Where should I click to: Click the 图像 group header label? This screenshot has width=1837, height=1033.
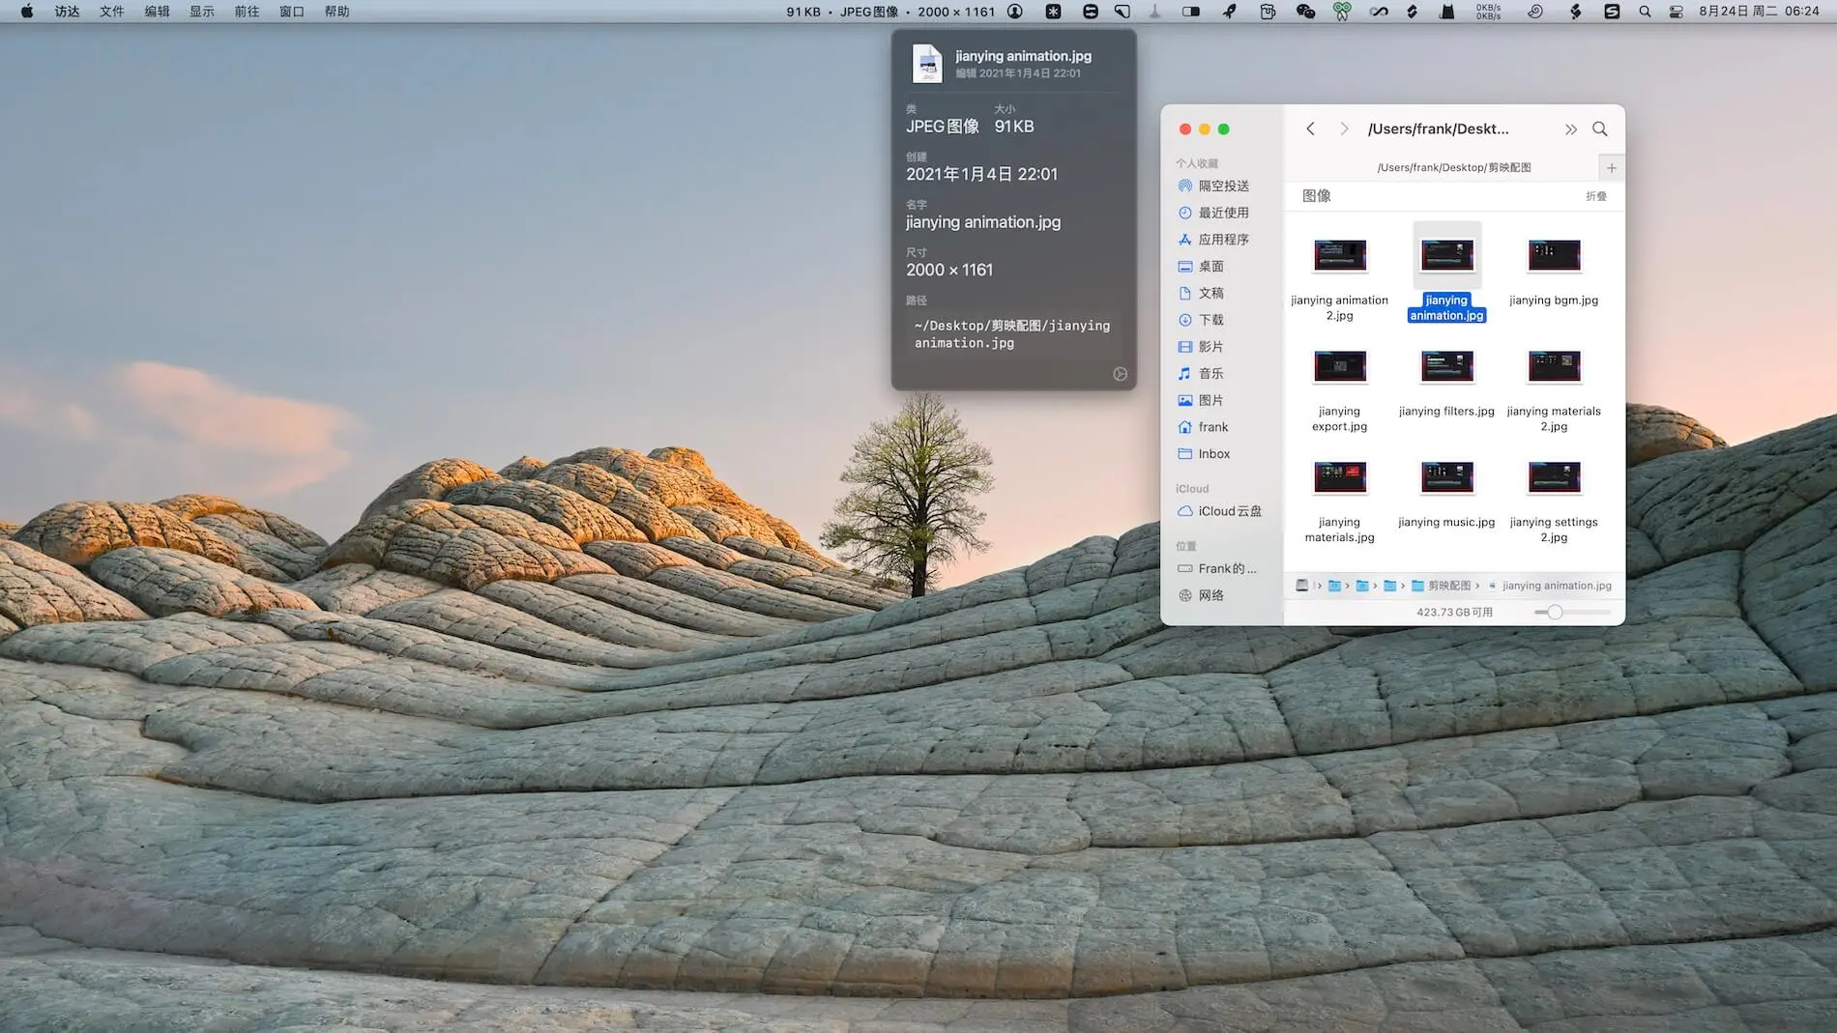click(x=1316, y=196)
